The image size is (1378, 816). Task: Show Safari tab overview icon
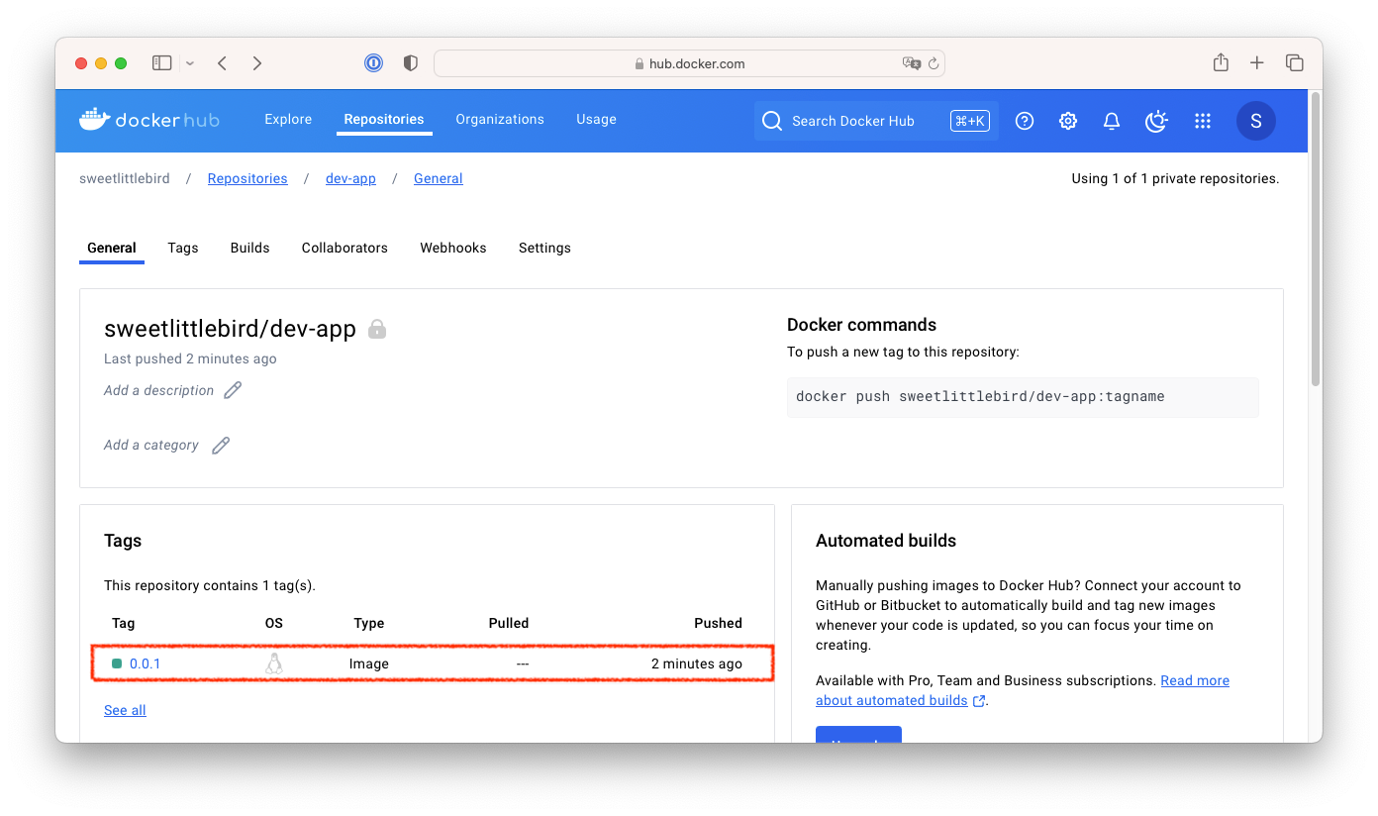[x=1294, y=63]
